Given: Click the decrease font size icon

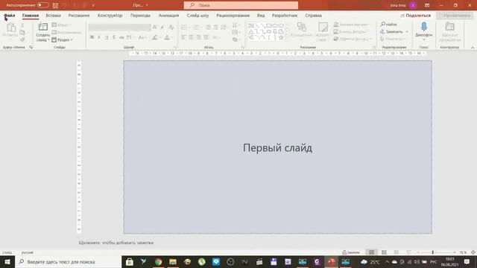Looking at the screenshot, I should [162, 28].
